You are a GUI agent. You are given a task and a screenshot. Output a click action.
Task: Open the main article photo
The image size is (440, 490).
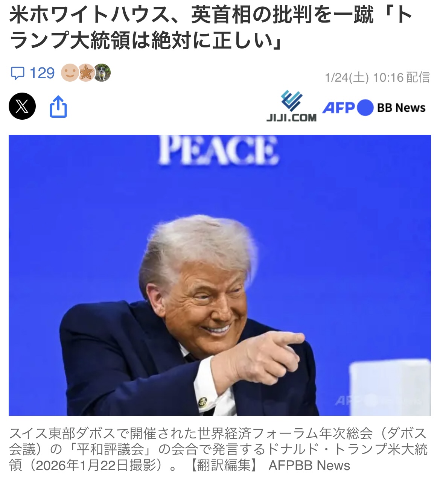pyautogui.click(x=220, y=275)
